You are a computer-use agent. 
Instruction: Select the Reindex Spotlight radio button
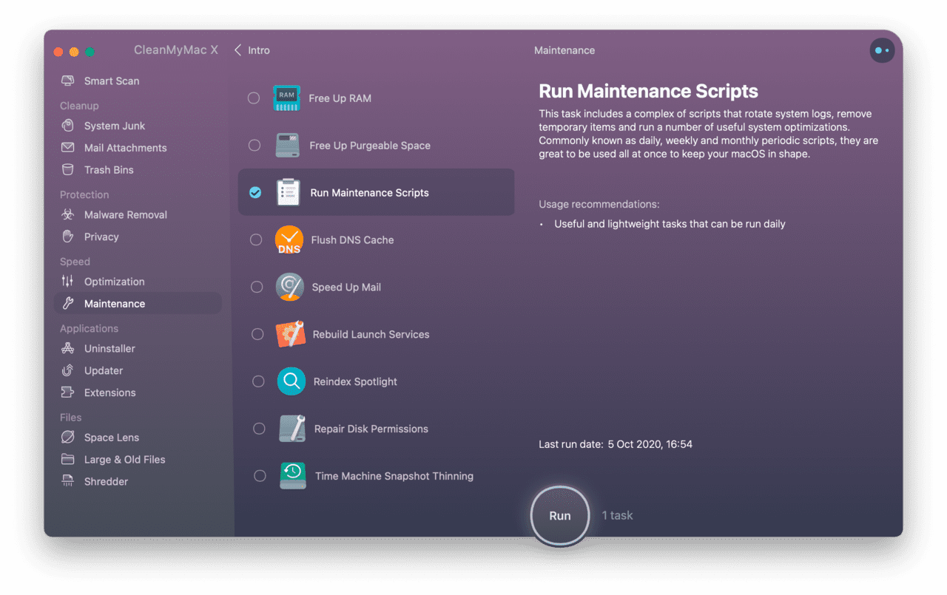tap(258, 381)
